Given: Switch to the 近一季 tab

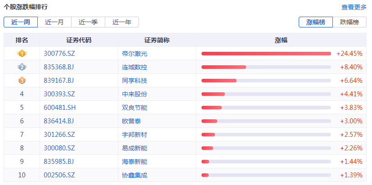Looking at the screenshot, I should pyautogui.click(x=88, y=22).
